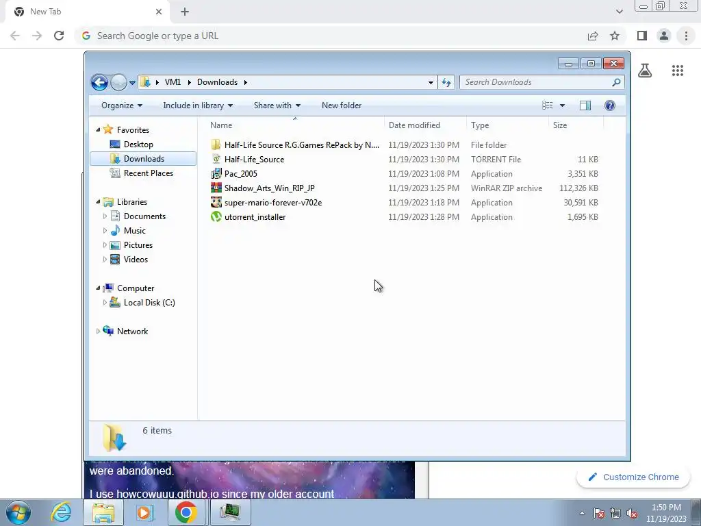Open the Chrome three-dot menu
Screen dimensions: 701x526
(686, 36)
